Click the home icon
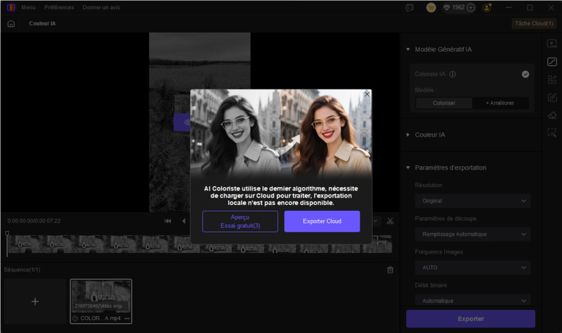 (11, 24)
